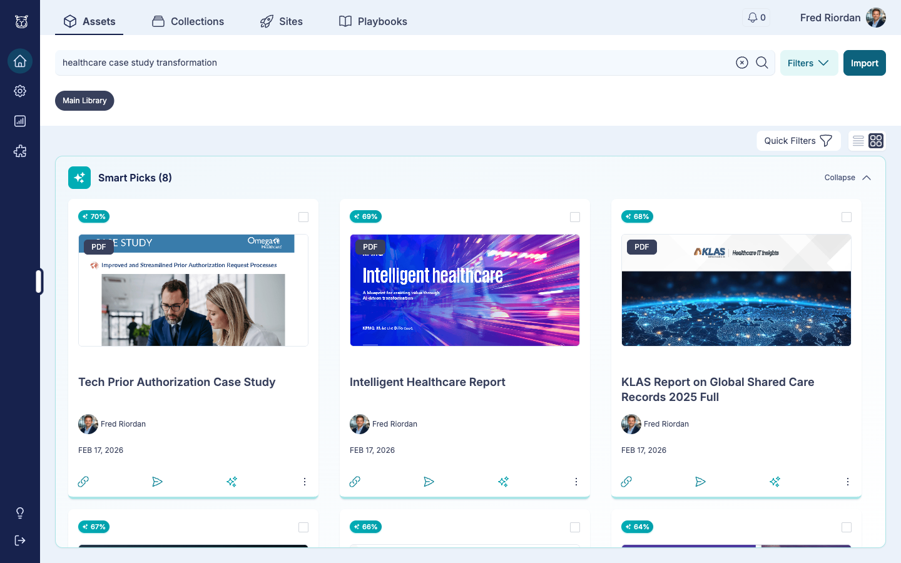Select the AI sparkles icon on the KLAS Report card
The height and width of the screenshot is (563, 901).
pos(775,482)
